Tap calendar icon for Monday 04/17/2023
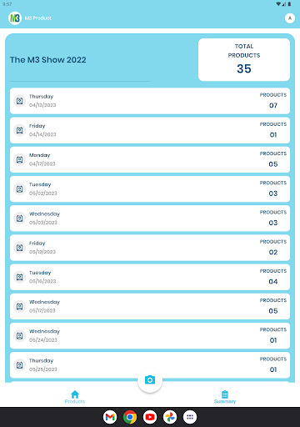The width and height of the screenshot is (300, 427). click(19, 159)
